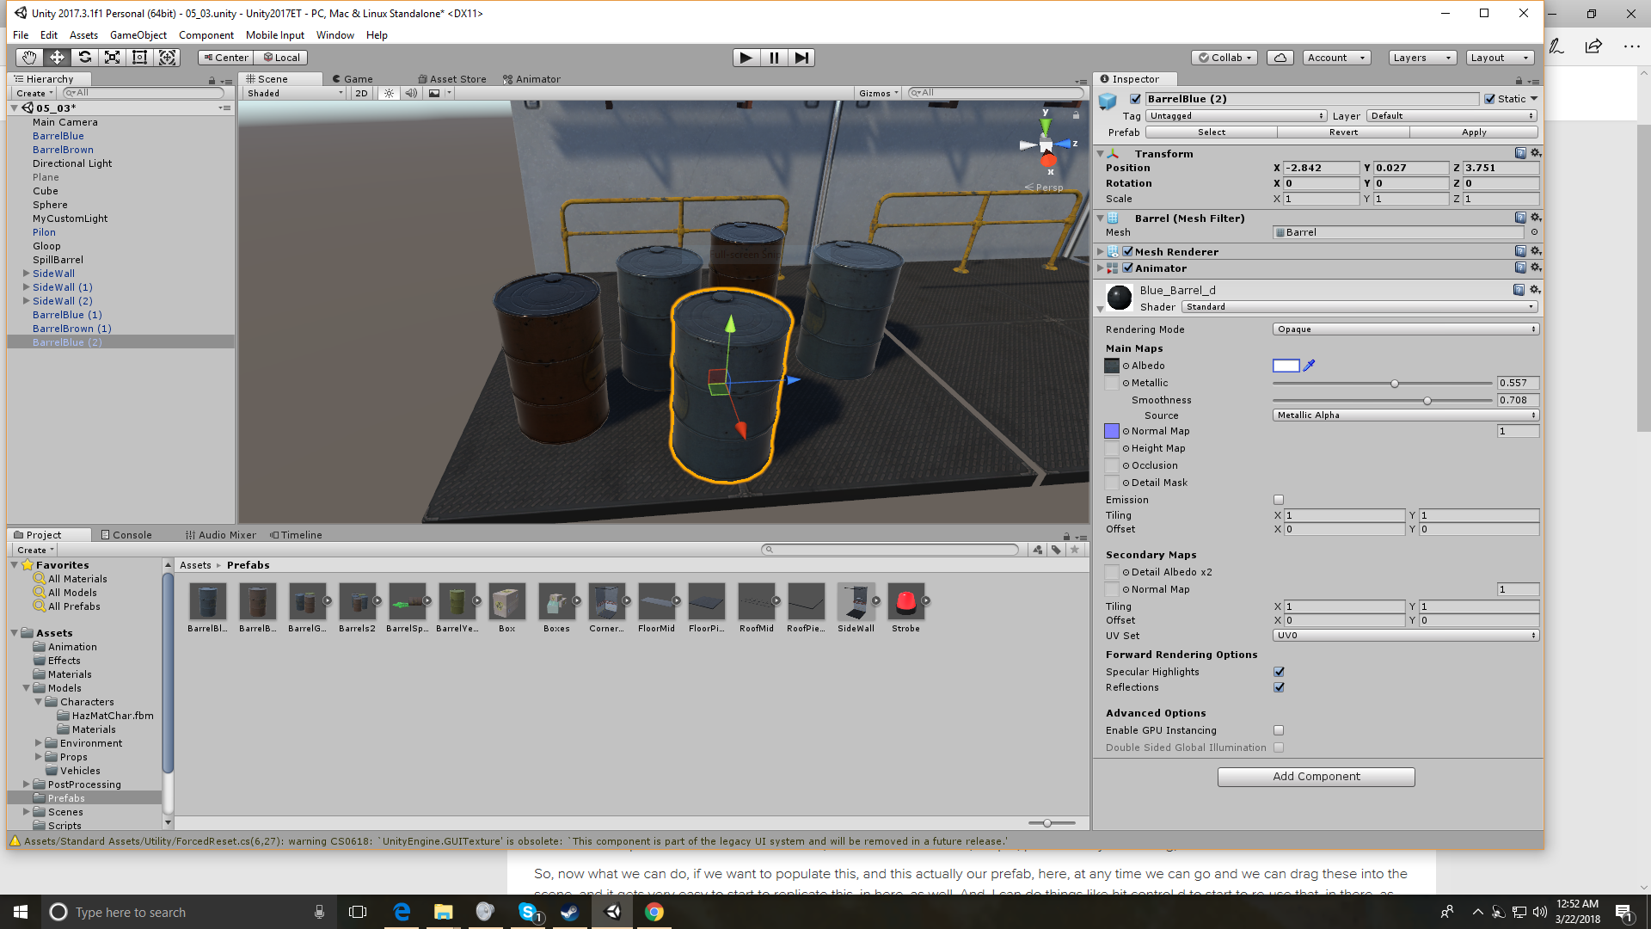Select the Rotate tool
1651x929 pixels.
(x=84, y=58)
